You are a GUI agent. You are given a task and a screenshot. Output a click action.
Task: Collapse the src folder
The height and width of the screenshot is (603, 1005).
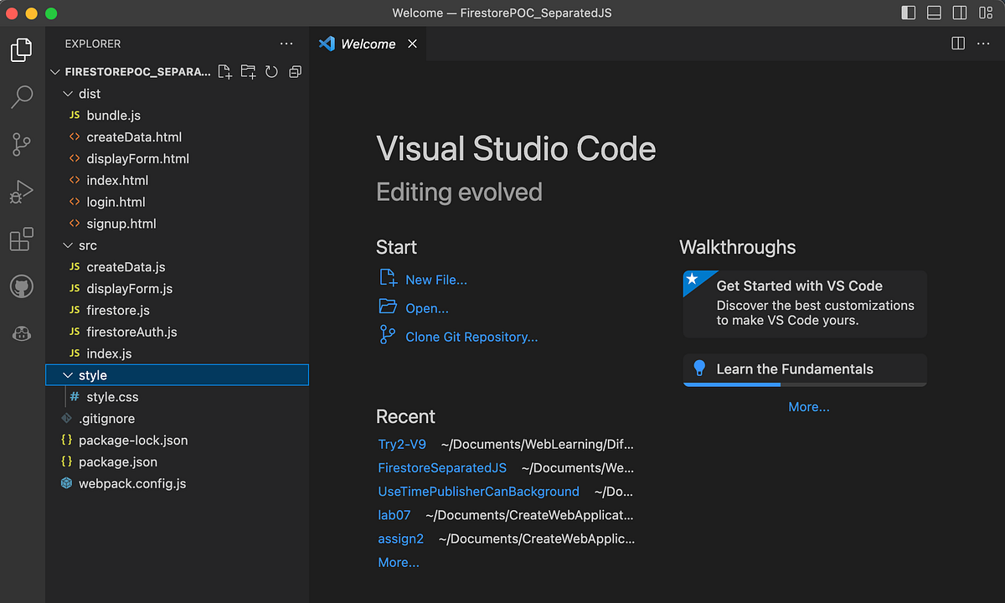click(68, 245)
